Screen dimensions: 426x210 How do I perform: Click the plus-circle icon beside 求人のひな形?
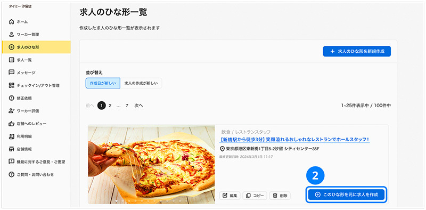point(11,47)
